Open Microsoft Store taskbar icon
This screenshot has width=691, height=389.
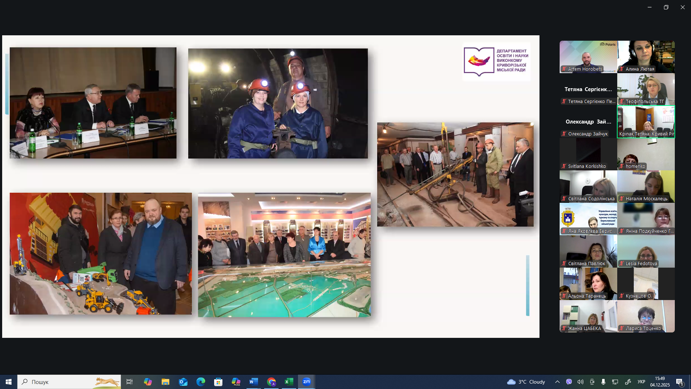(218, 382)
